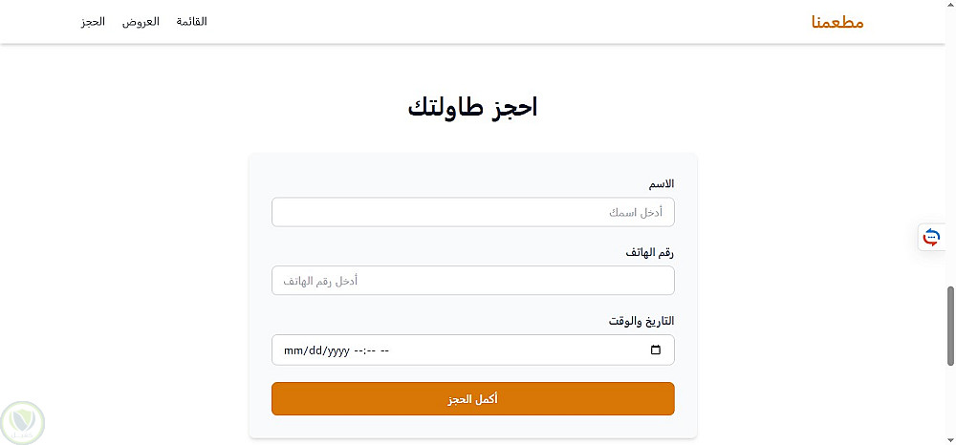Screen dimensions: 956x445
Task: Navigate to الحجز in the navbar
Action: [x=93, y=22]
